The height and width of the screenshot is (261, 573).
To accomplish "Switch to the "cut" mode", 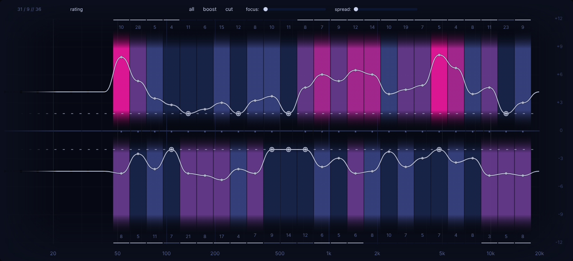I will [x=229, y=9].
